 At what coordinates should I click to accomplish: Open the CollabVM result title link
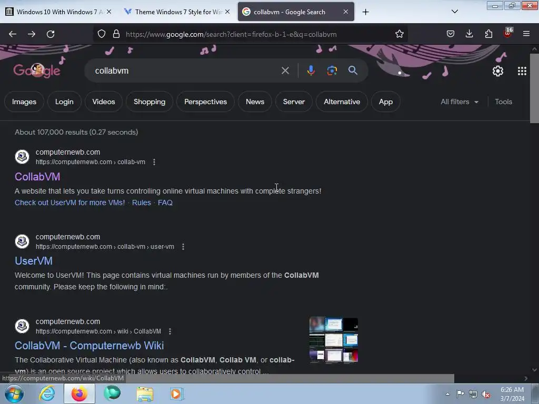point(37,177)
